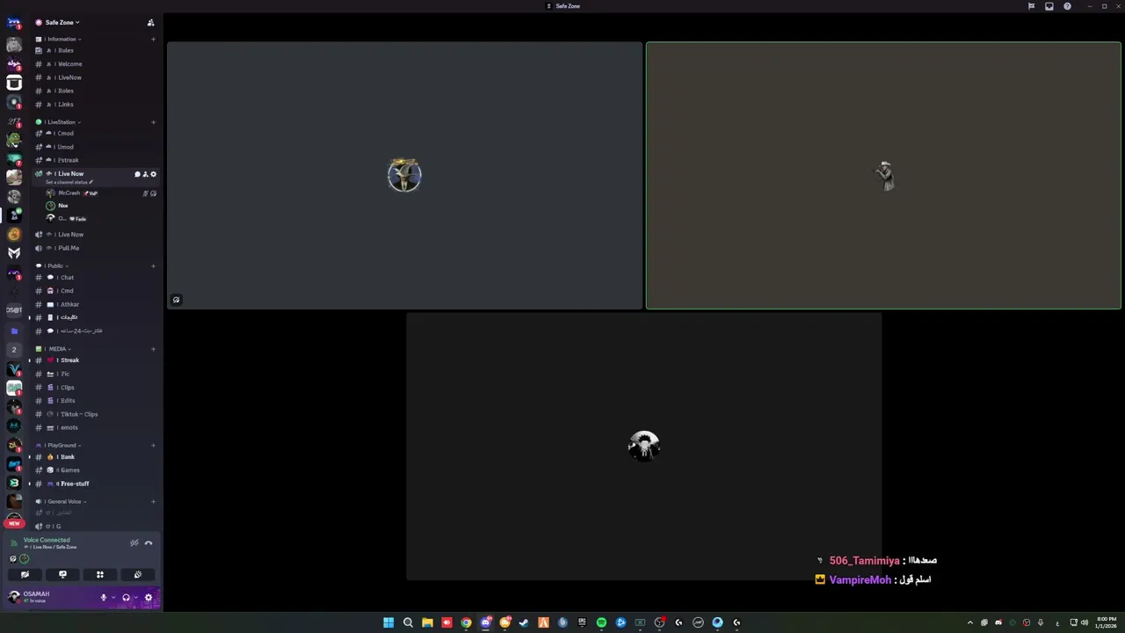
Task: Open the user settings gear
Action: 149,598
